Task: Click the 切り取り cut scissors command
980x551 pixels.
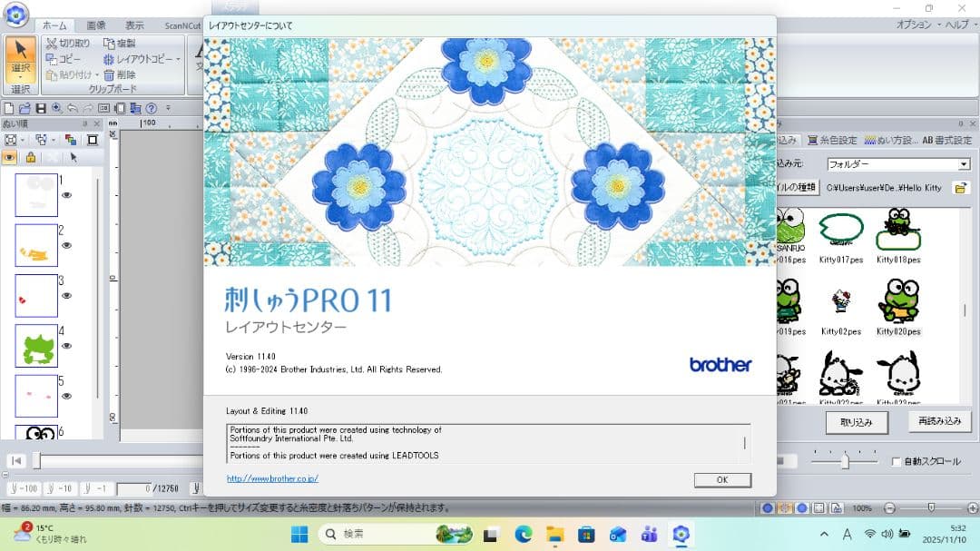Action: [68, 44]
